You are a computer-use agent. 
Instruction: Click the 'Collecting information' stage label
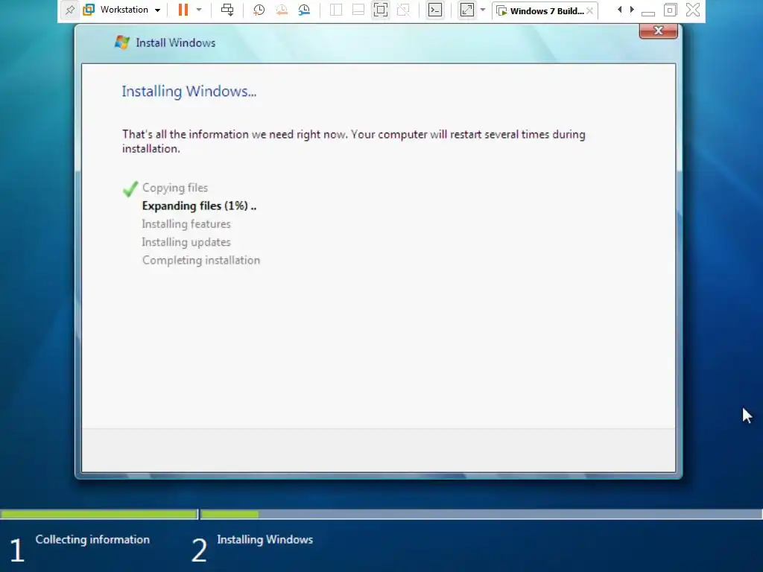(x=92, y=539)
